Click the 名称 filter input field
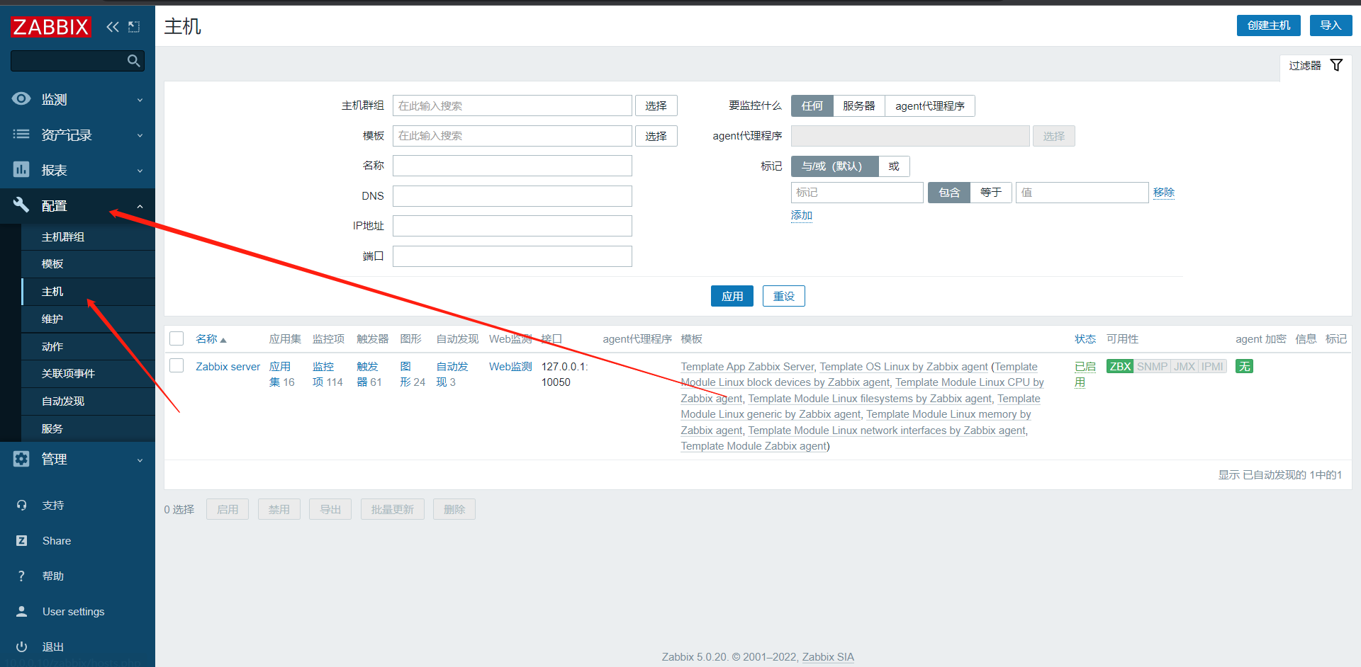Viewport: 1361px width, 667px height. pyautogui.click(x=513, y=166)
